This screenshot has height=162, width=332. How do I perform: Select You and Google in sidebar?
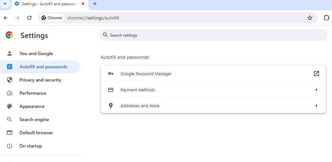(36, 53)
